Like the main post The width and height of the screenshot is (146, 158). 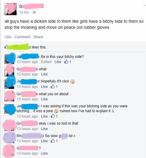coord(8,37)
